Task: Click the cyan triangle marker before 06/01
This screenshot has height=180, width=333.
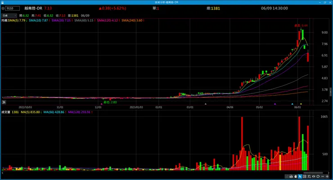Action: tap(292, 104)
